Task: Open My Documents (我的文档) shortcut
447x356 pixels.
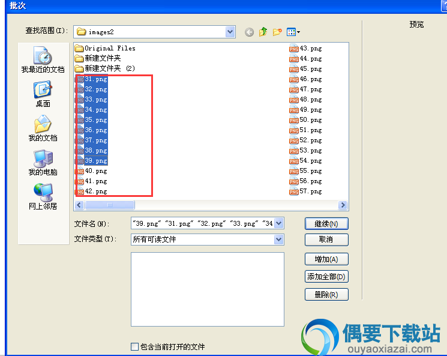Action: pos(43,128)
